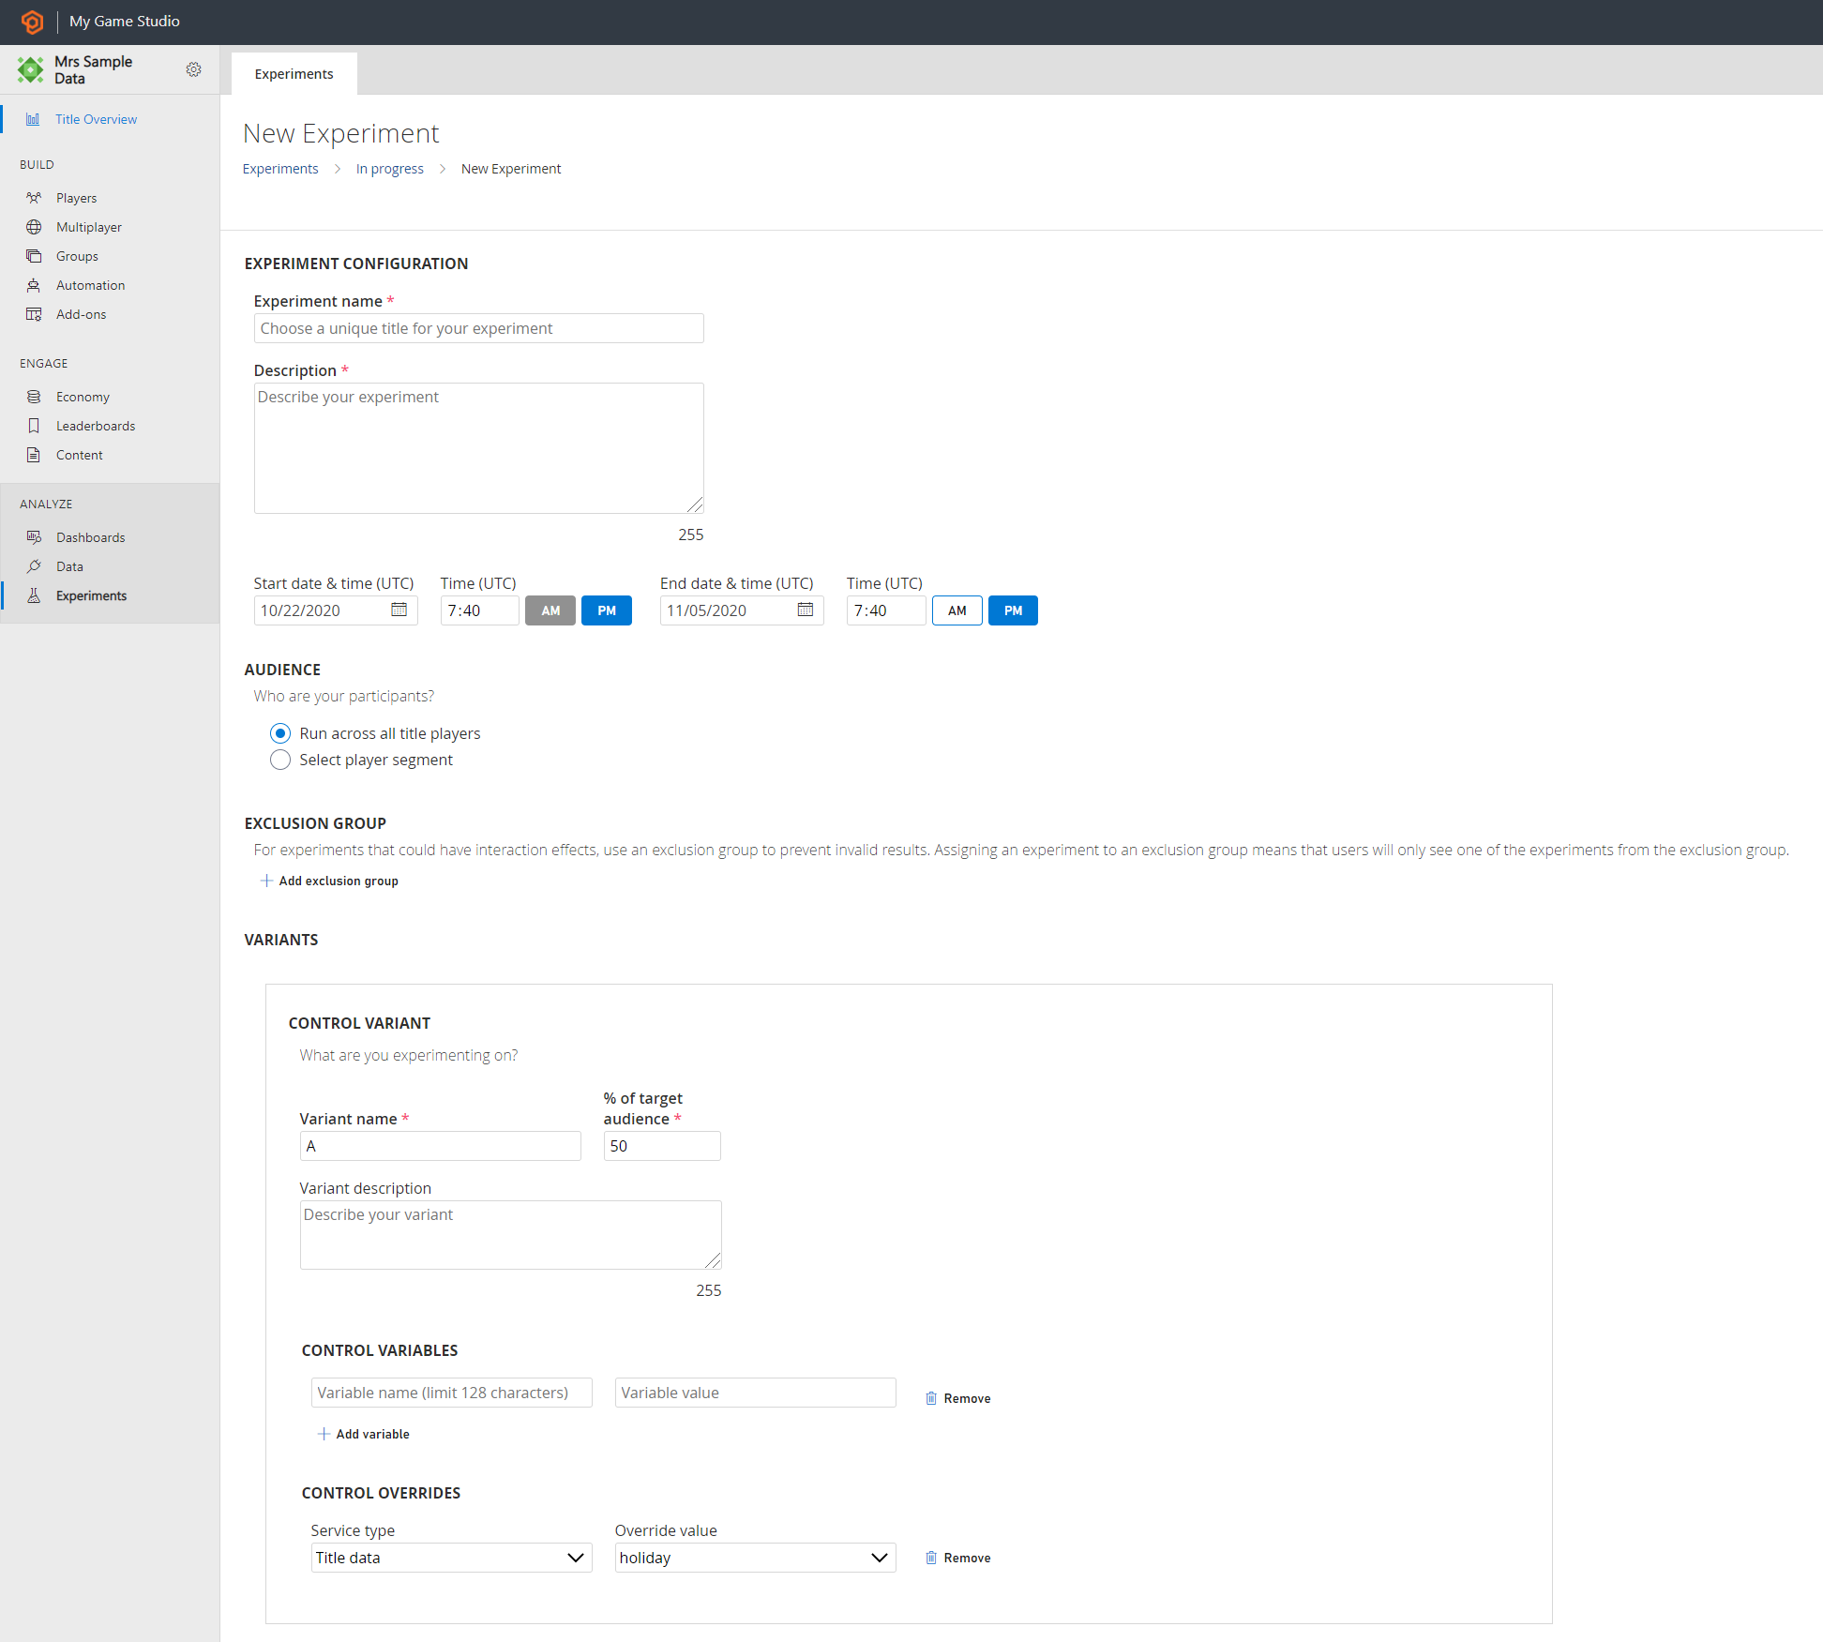Toggle AM for start time
Viewport: 1823px width, 1642px height.
(x=549, y=610)
